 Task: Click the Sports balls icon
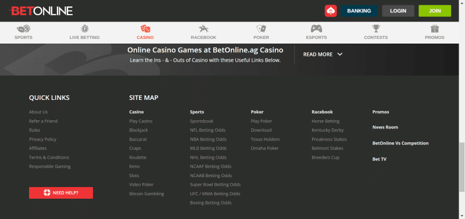click(23, 29)
